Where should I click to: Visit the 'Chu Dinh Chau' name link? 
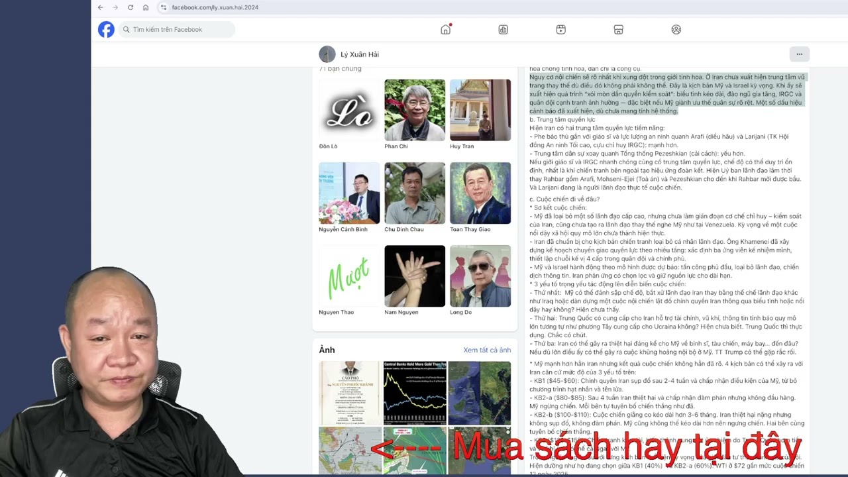click(x=404, y=229)
